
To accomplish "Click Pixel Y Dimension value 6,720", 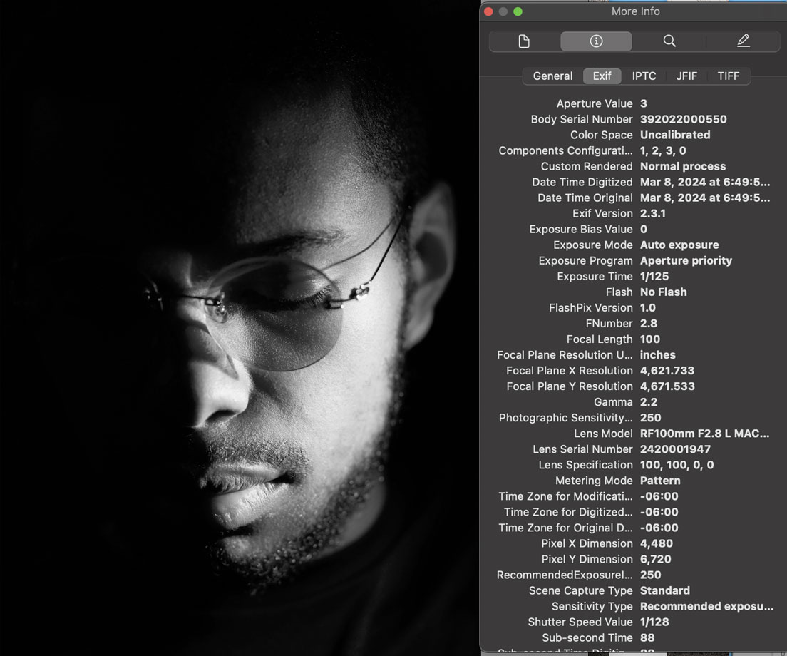I will click(x=655, y=559).
